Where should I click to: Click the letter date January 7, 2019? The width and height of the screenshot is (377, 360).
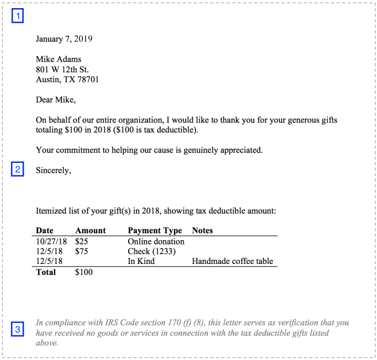click(64, 39)
